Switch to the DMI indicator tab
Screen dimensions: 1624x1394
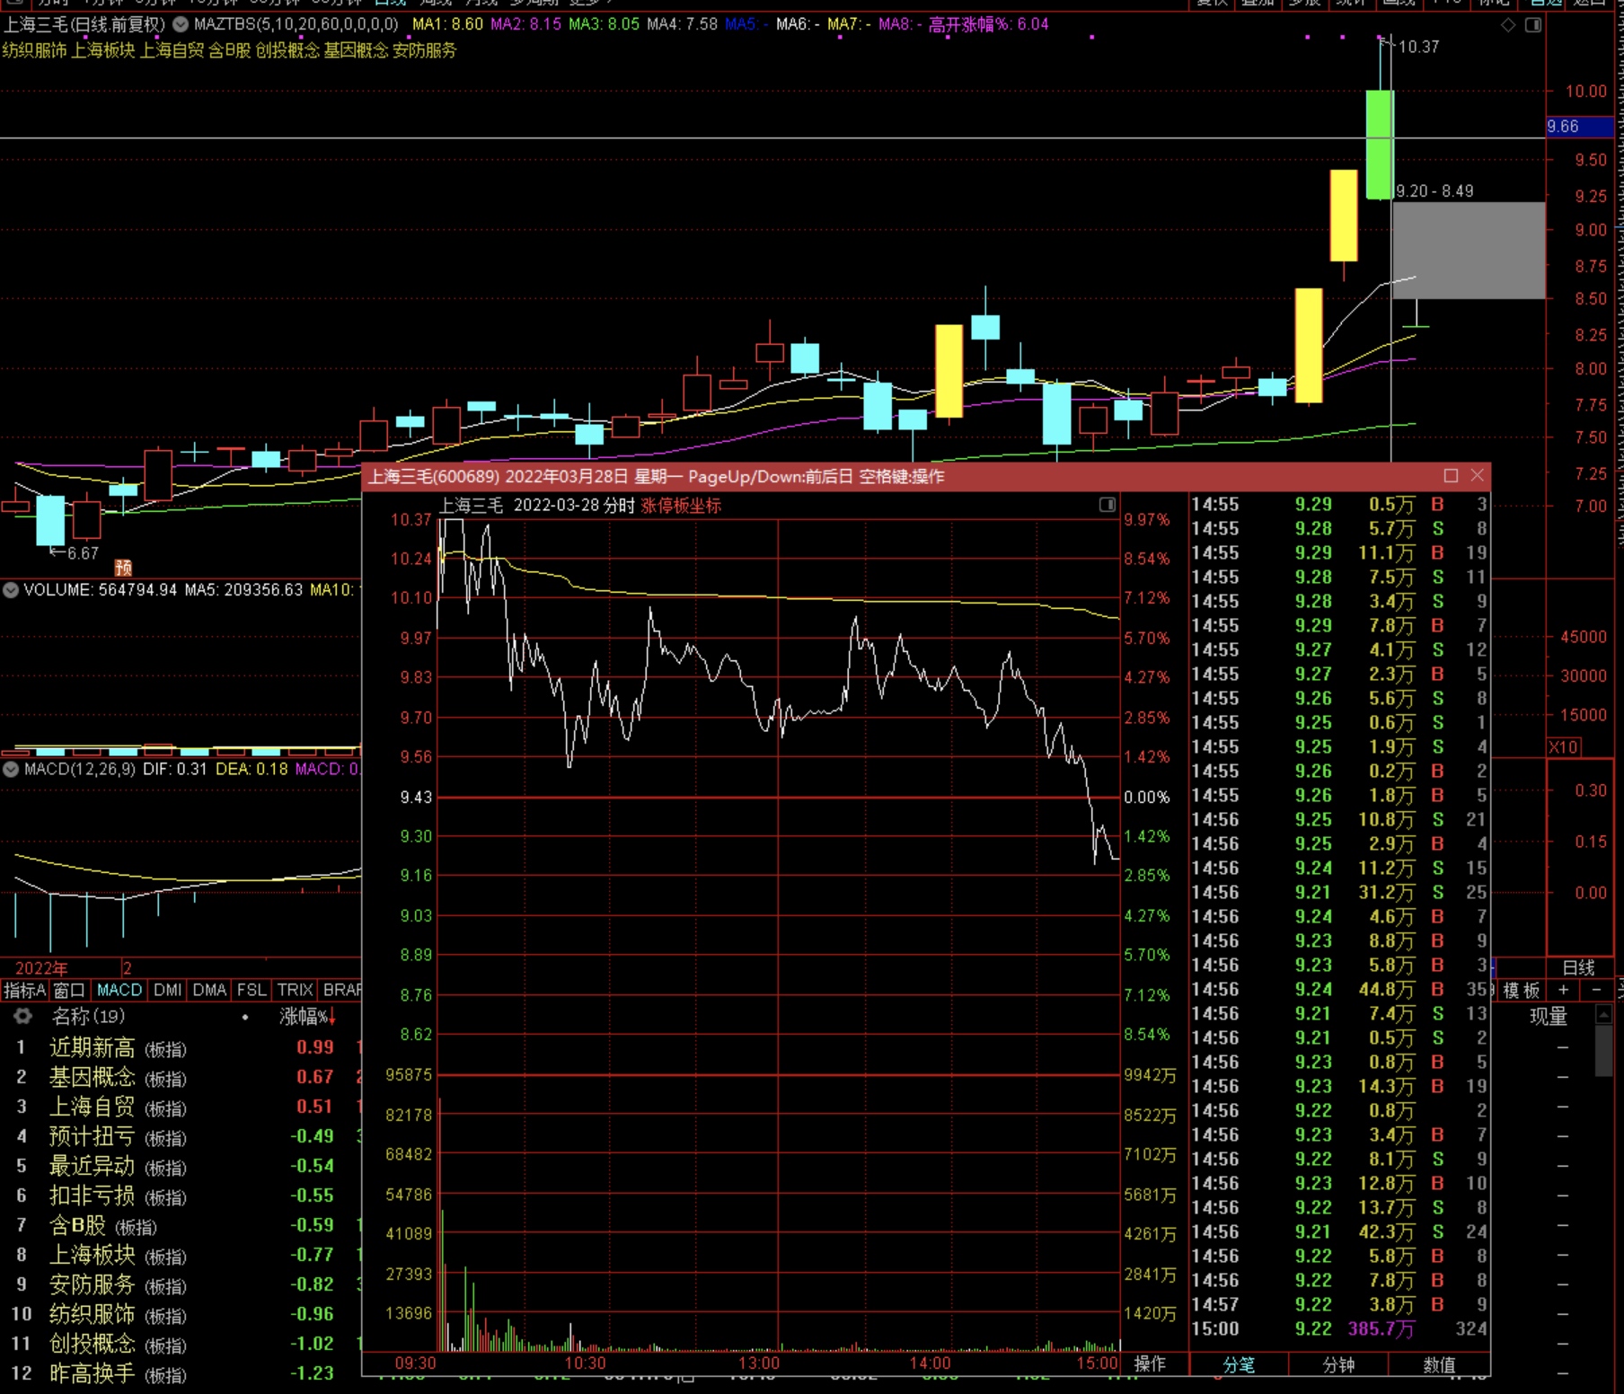167,990
